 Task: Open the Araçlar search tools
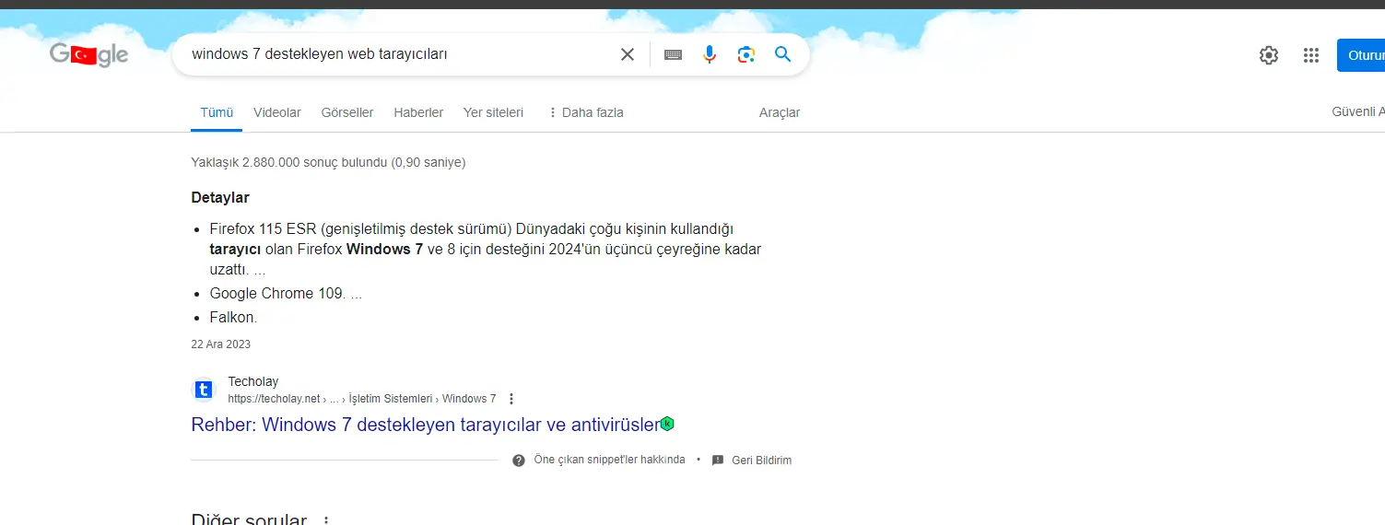[780, 112]
